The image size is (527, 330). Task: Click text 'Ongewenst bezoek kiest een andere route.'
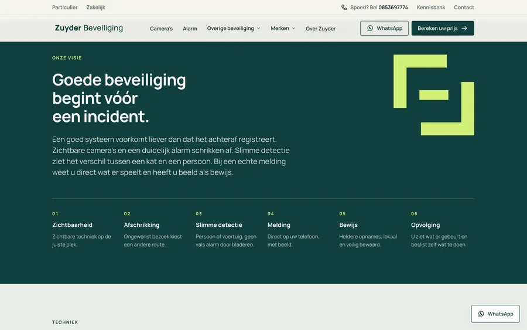pyautogui.click(x=153, y=240)
